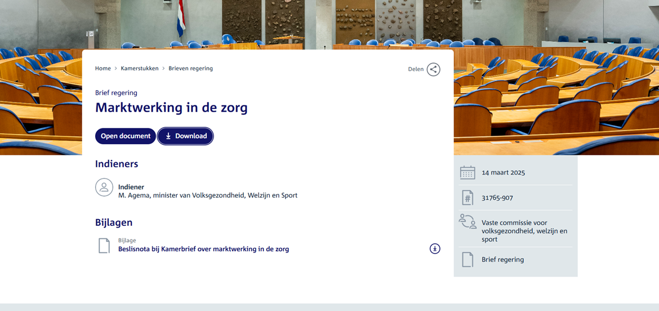Viewport: 659px width, 311px height.
Task: Click the Delen share icon
Action: coord(433,69)
